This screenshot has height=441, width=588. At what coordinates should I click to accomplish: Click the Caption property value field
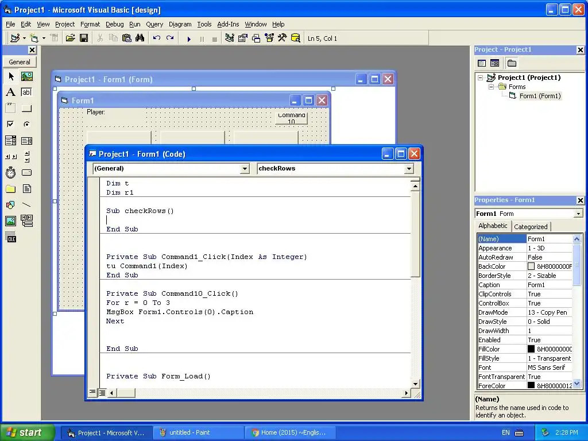tap(550, 285)
